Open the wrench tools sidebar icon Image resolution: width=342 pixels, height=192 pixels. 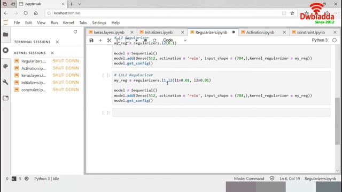click(x=6, y=82)
